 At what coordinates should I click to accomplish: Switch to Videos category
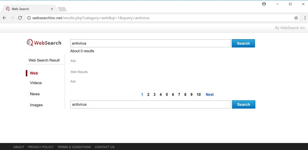coord(36,83)
